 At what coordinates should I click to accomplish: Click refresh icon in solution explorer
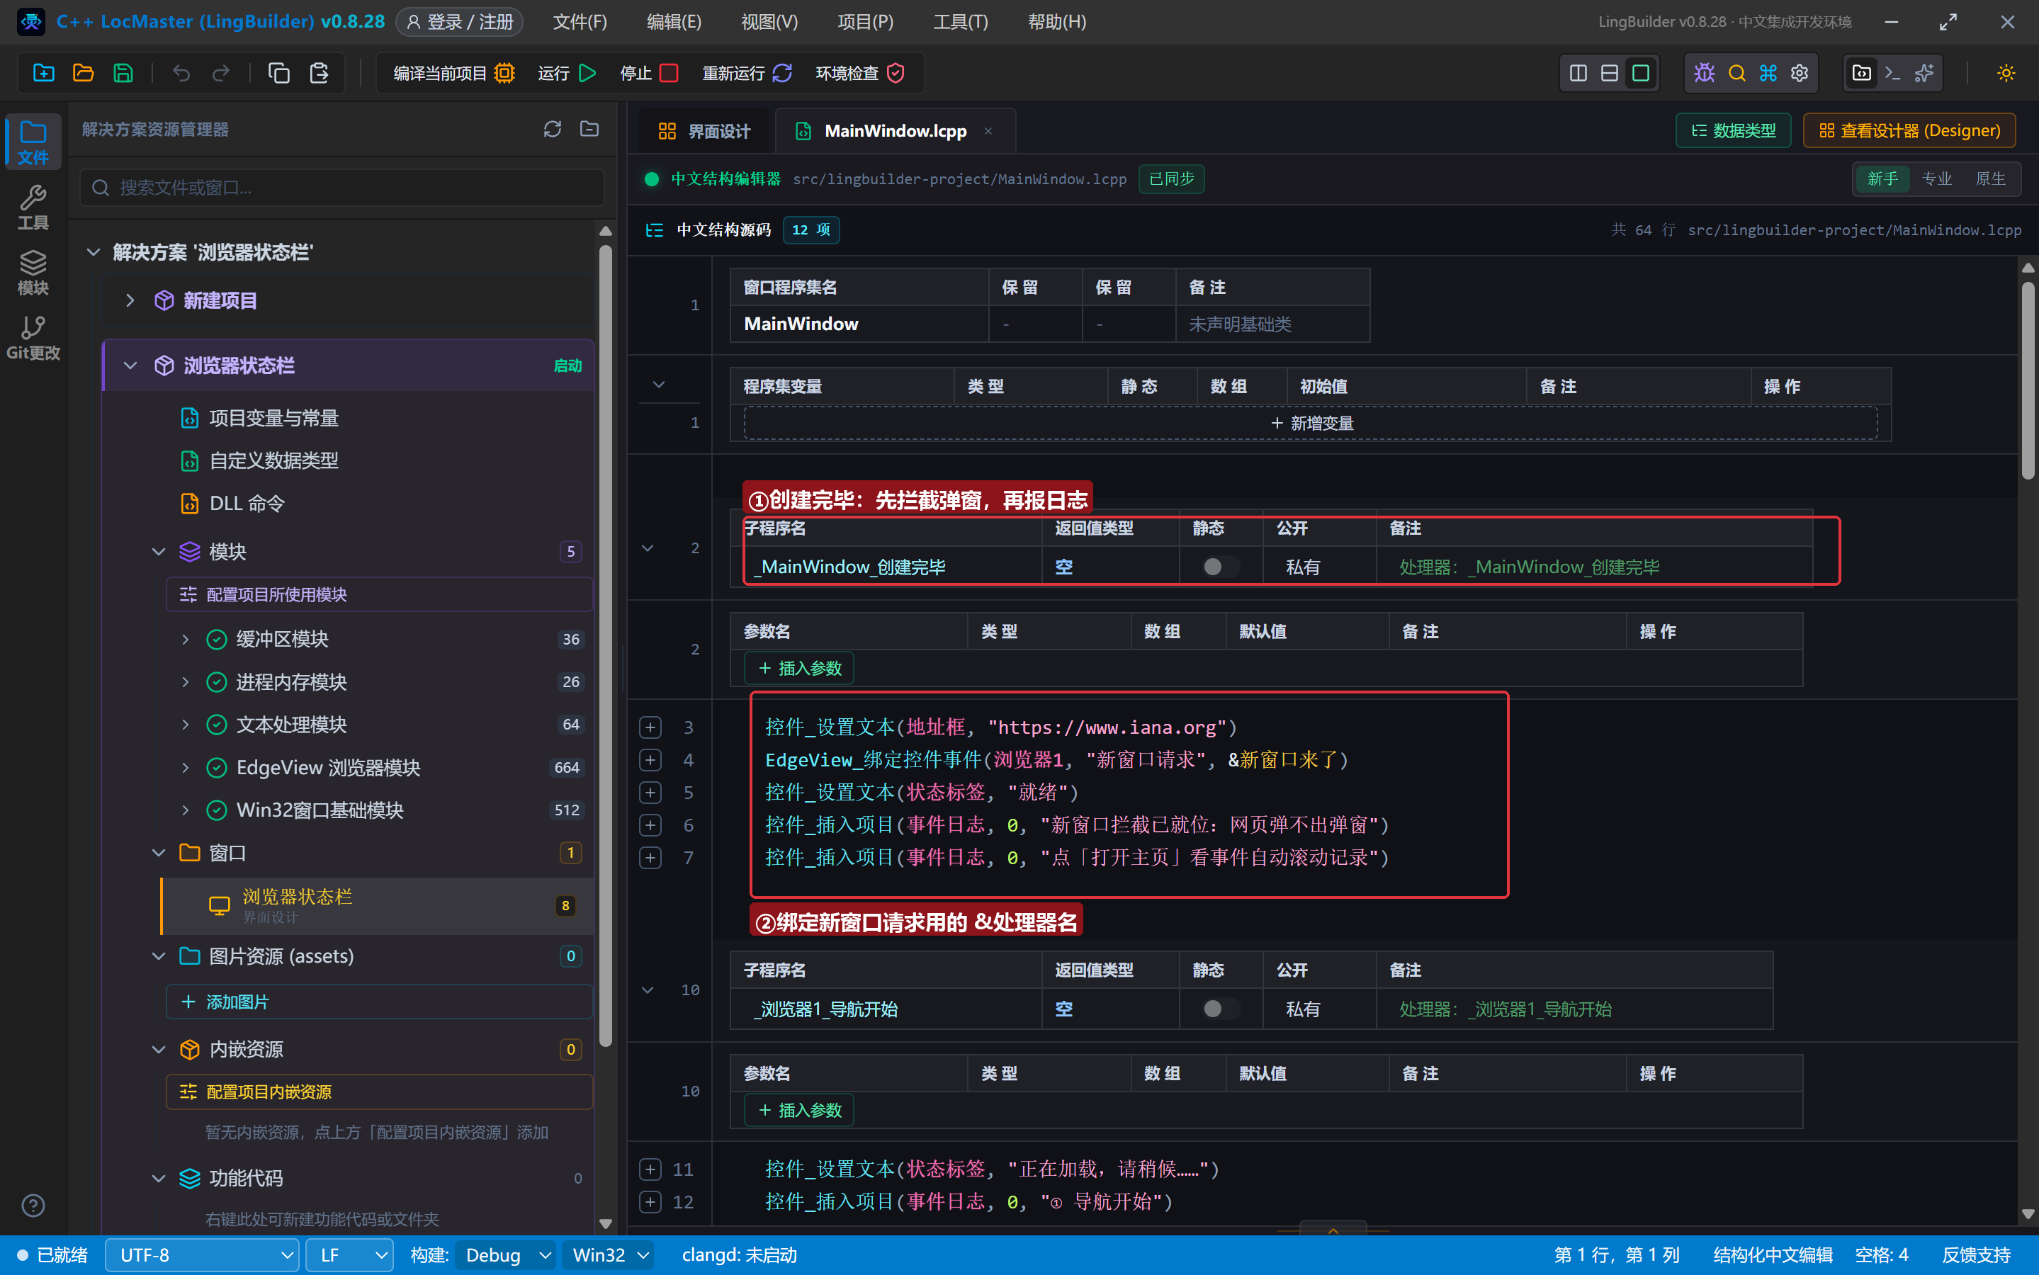(x=553, y=129)
